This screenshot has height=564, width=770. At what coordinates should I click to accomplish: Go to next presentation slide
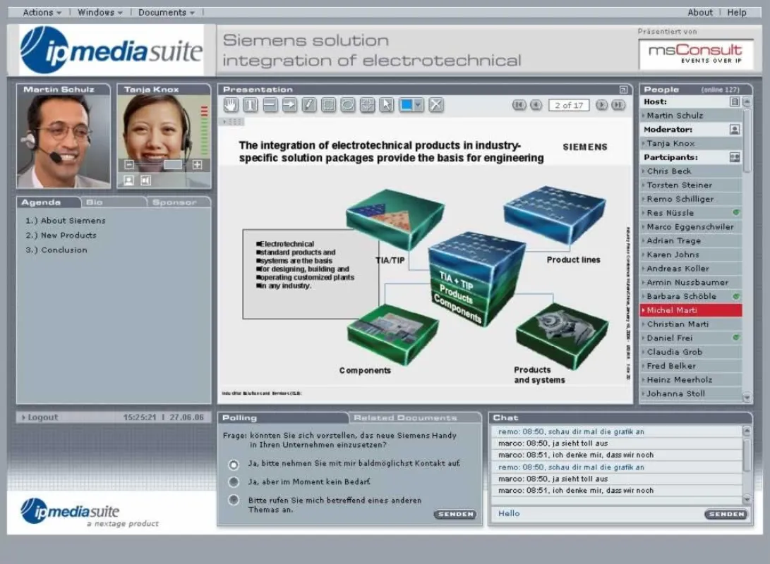point(601,105)
